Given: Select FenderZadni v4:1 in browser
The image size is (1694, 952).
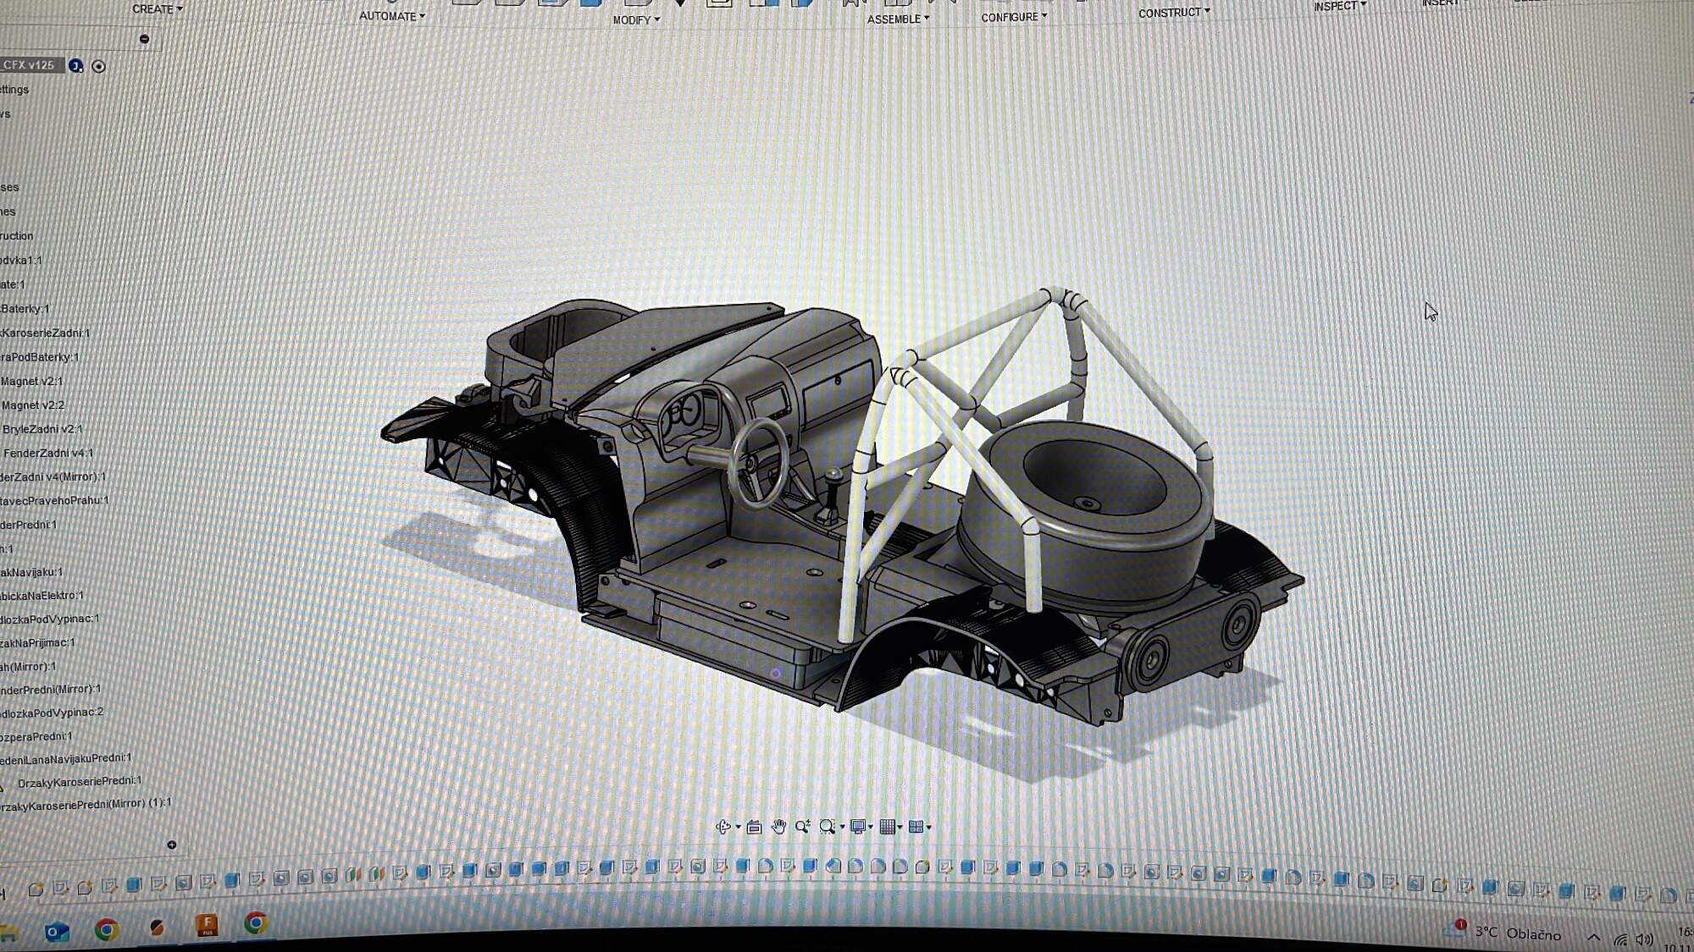Looking at the screenshot, I should pos(48,454).
